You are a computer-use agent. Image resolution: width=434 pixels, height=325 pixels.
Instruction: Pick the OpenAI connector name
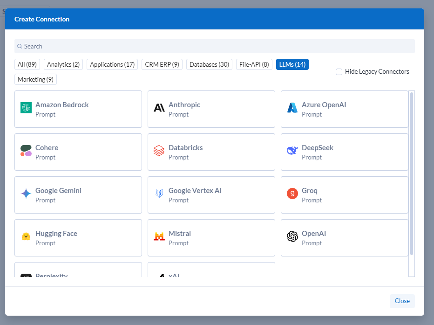(x=314, y=234)
